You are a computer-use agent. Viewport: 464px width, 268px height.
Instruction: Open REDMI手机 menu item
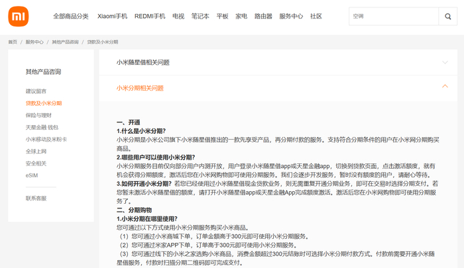coord(150,17)
